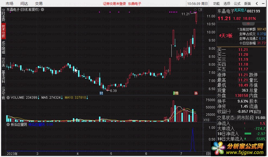
Task: Click the 换手 value 9.63%
Action: 243,101
